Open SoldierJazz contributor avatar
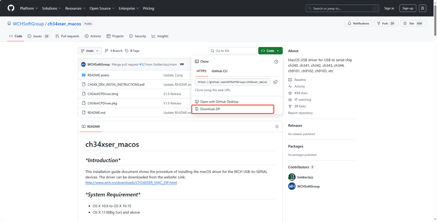Image resolution: width=437 pixels, height=222 pixels. (292, 177)
